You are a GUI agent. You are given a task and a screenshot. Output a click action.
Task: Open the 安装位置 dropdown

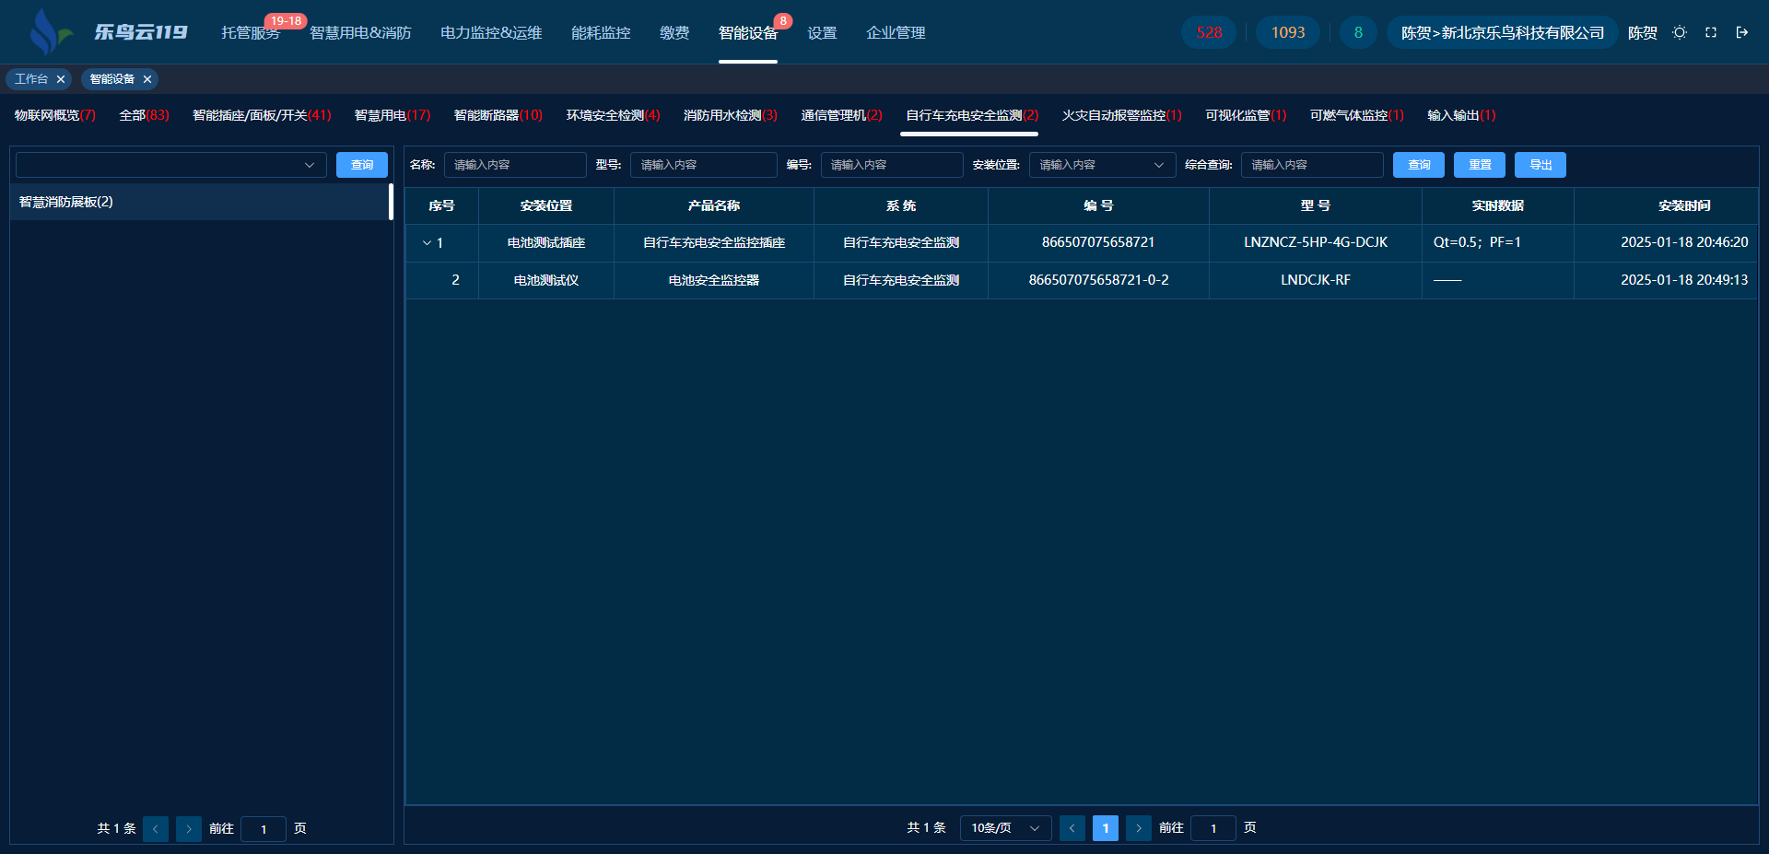coord(1102,165)
